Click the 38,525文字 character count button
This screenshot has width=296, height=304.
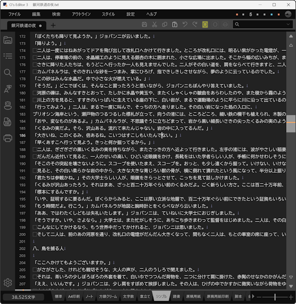23,297
